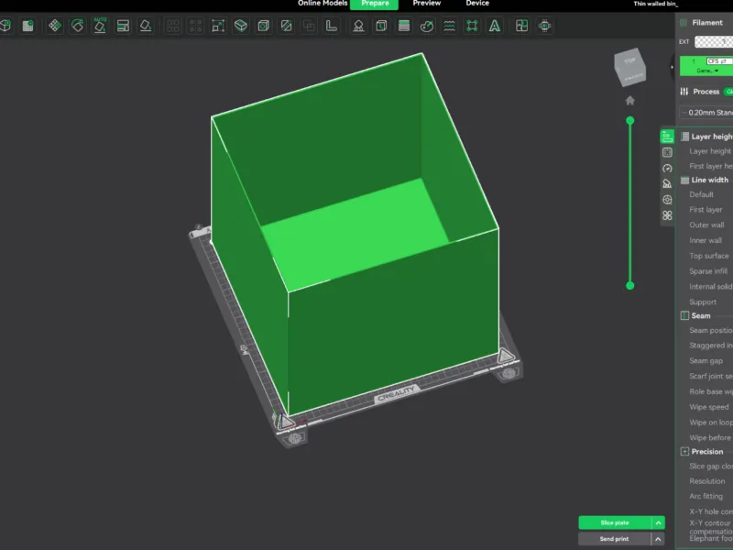733x550 pixels.
Task: Select the lay-on-face icon after stacked panels
Action: coord(146,26)
